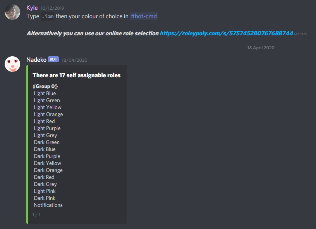316x229 pixels.
Task: Click Notifications in the role list
Action: [x=48, y=205]
